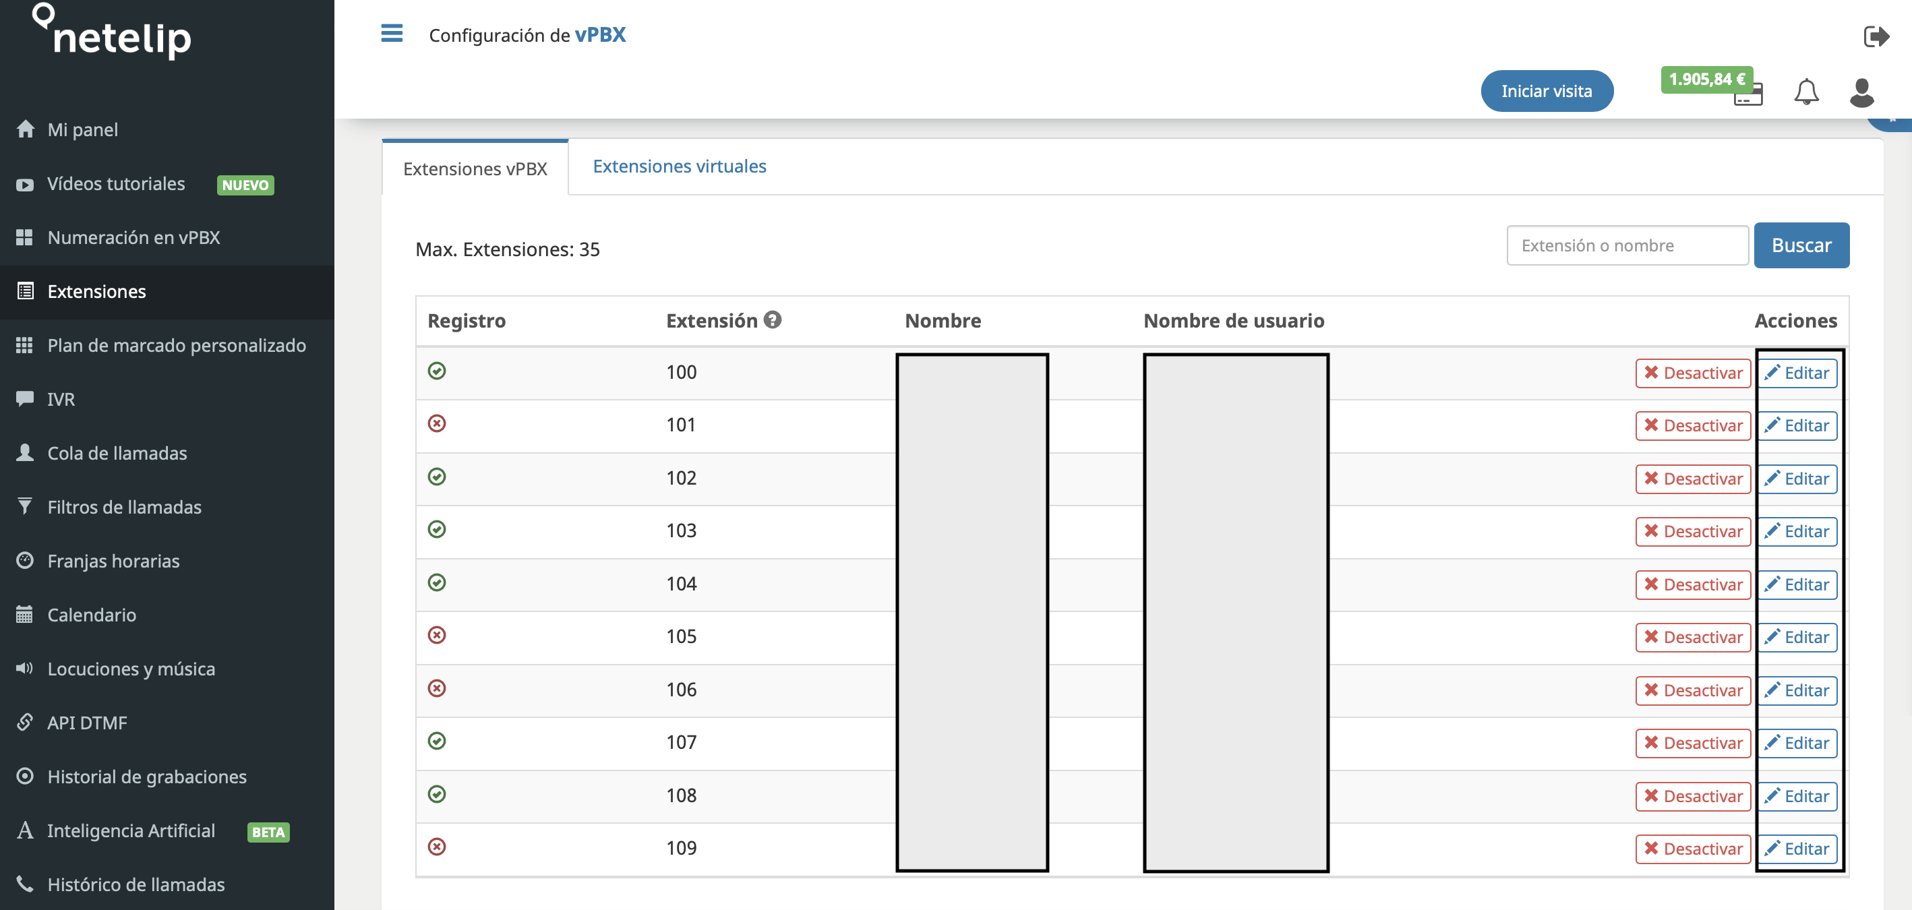Open Calendario in the sidebar

(x=167, y=615)
